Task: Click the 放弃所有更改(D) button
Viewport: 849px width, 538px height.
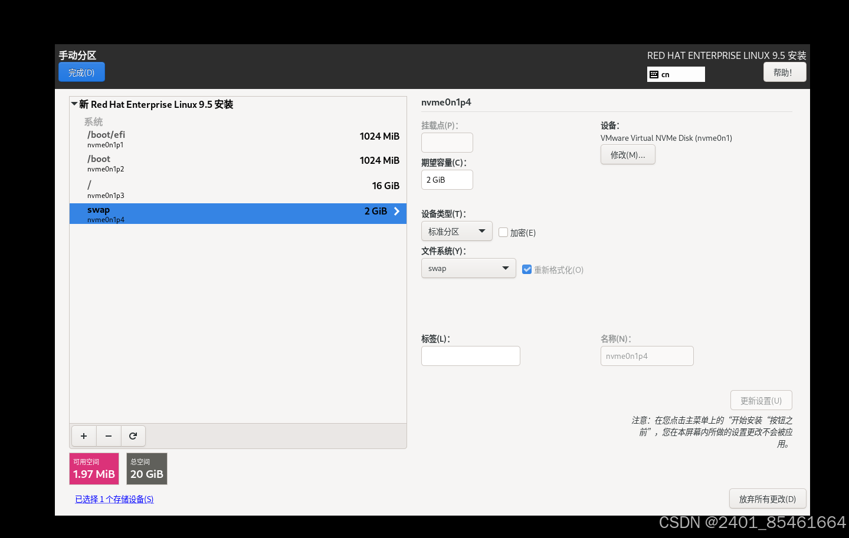Action: point(768,499)
